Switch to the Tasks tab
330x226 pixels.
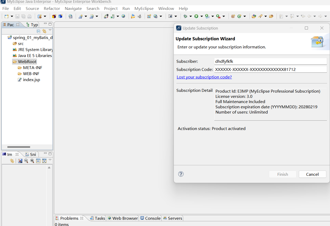tap(98, 218)
